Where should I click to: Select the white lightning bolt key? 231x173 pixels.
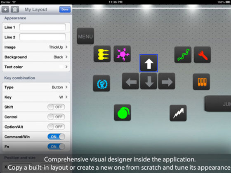[x=178, y=113]
